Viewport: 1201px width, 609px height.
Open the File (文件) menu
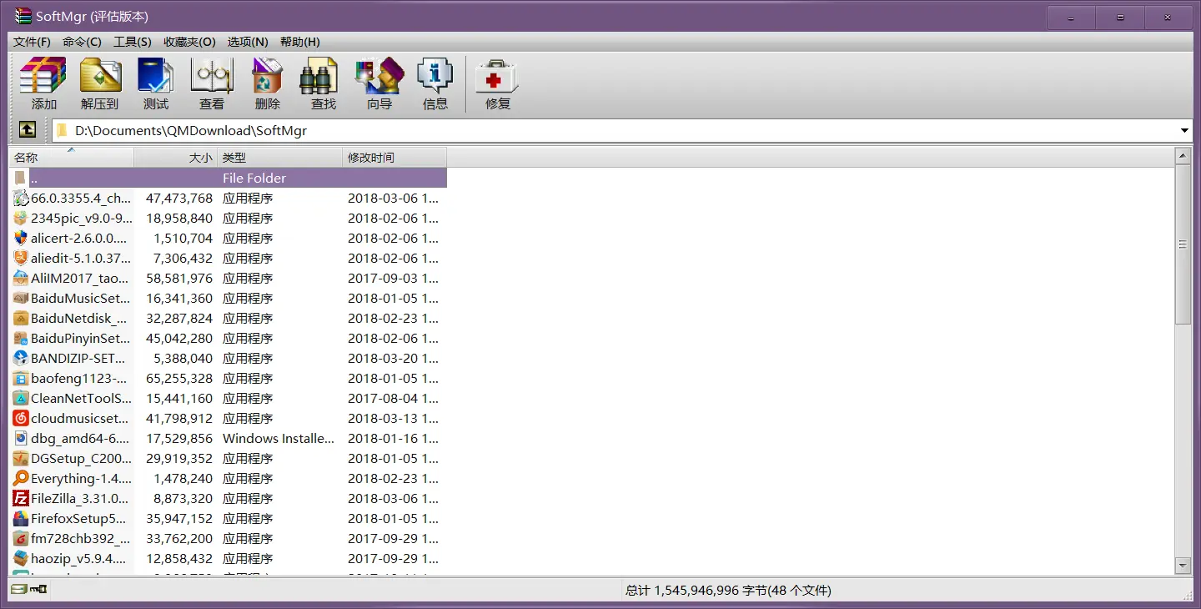click(x=32, y=42)
